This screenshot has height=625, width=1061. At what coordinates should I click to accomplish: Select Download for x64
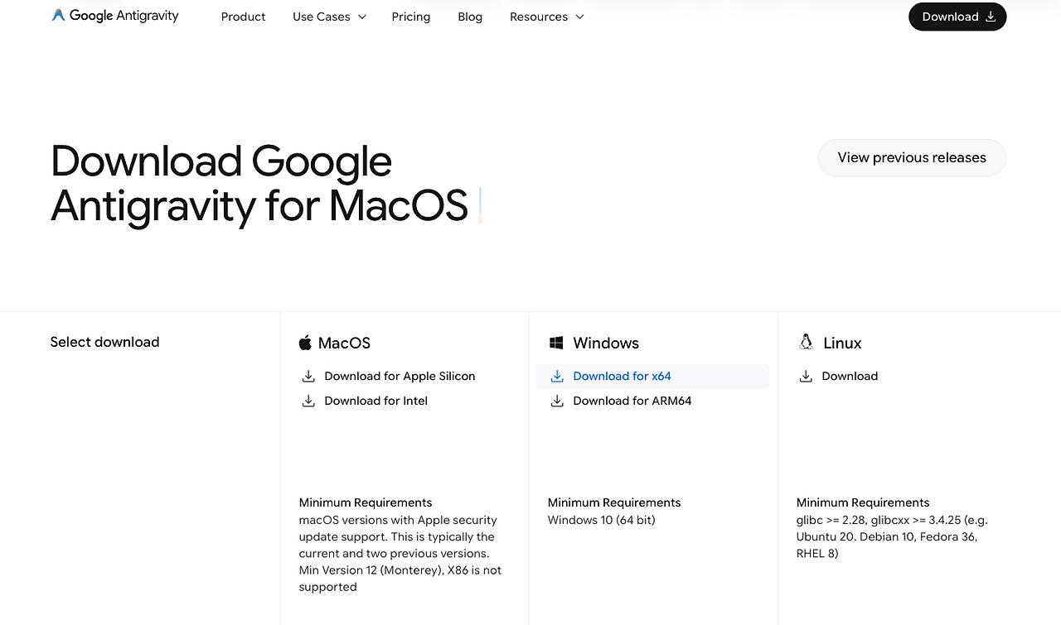(622, 376)
